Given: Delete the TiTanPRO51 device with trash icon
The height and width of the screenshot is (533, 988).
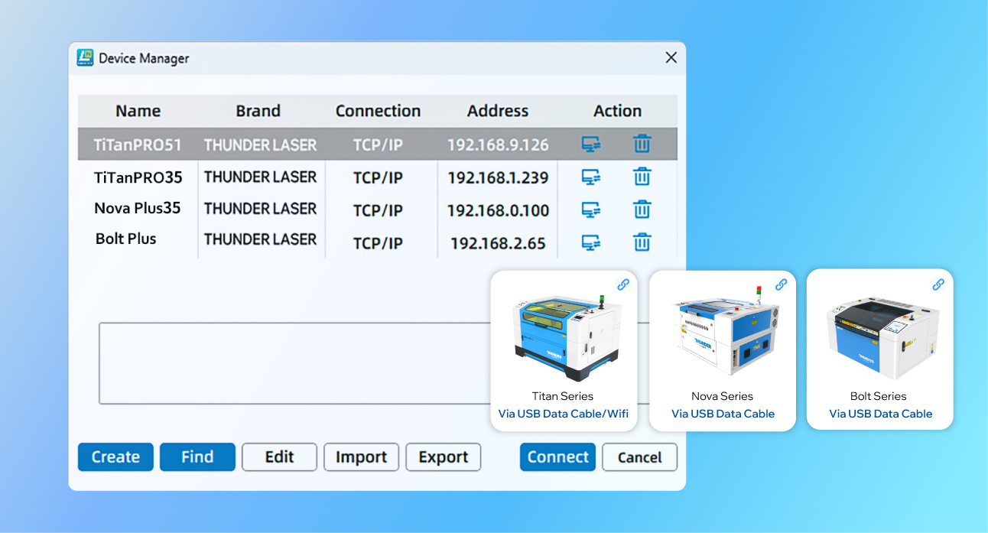Looking at the screenshot, I should pyautogui.click(x=642, y=144).
